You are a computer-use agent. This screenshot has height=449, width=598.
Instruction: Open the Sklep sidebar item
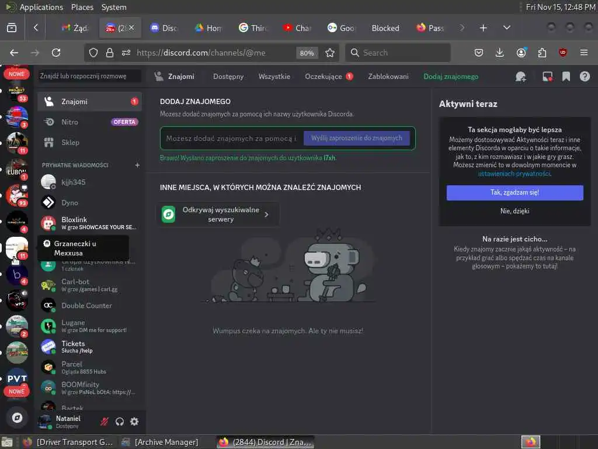[89, 143]
